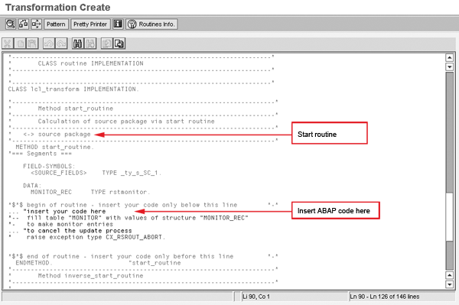Click 'Ln 90 - Ln 126 of 146 lines' status
This screenshot has width=459, height=305.
402,297
